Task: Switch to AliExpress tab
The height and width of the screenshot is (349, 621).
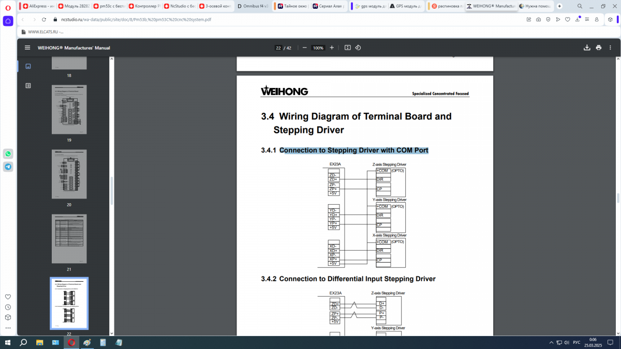Action: coord(38,6)
